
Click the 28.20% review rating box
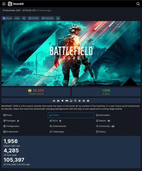click(36, 92)
